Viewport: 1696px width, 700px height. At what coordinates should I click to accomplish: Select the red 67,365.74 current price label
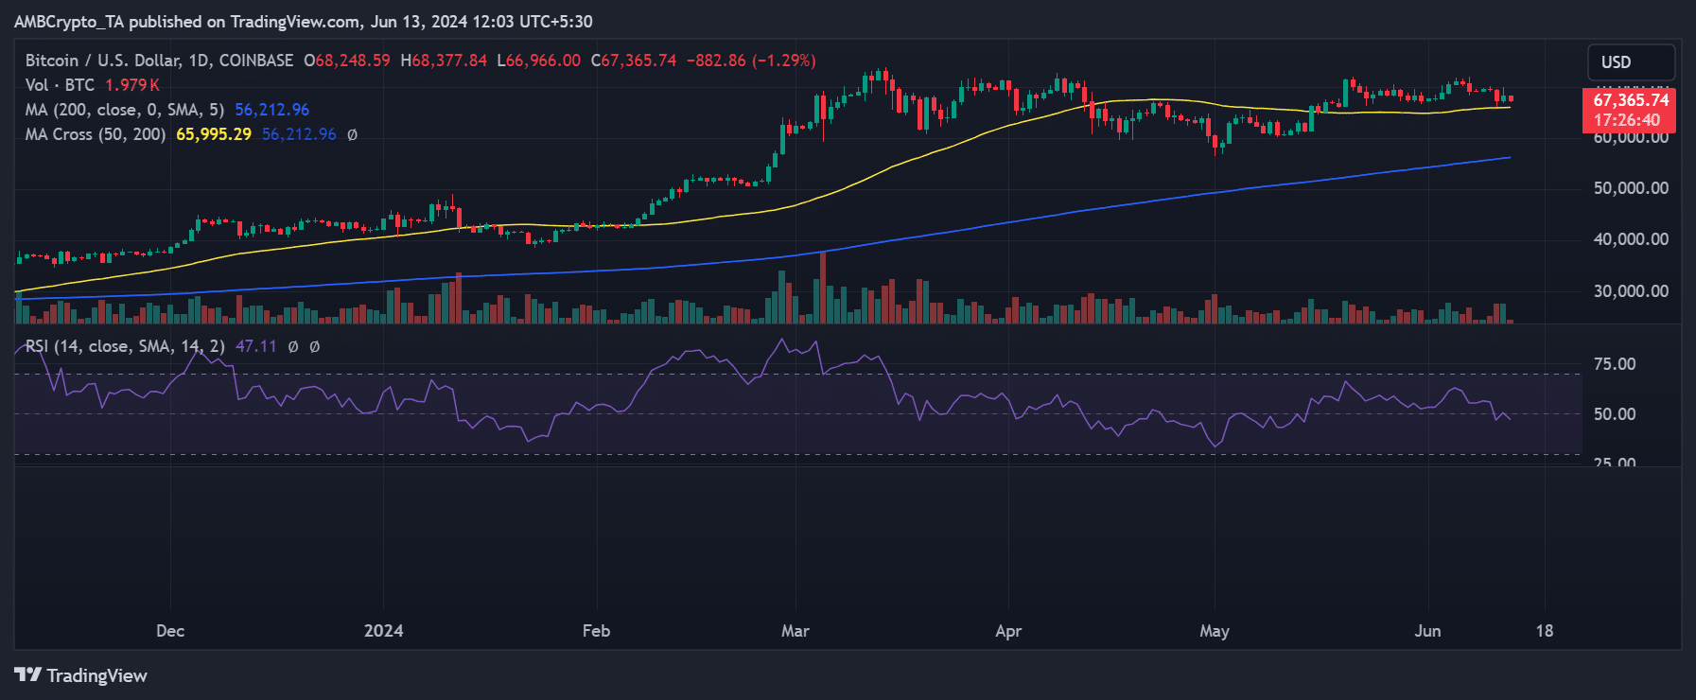(1629, 110)
